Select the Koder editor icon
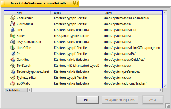Screen dimensions: 171x109 pyautogui.click(x=13, y=36)
